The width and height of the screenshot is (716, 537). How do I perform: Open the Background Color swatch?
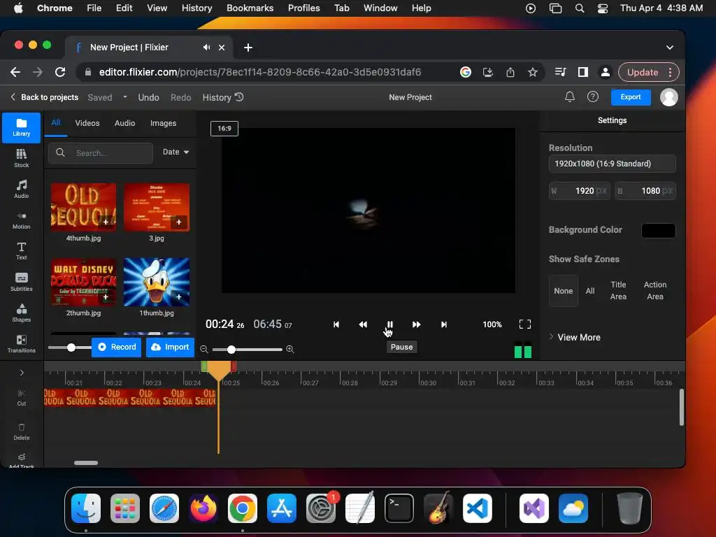coord(658,231)
